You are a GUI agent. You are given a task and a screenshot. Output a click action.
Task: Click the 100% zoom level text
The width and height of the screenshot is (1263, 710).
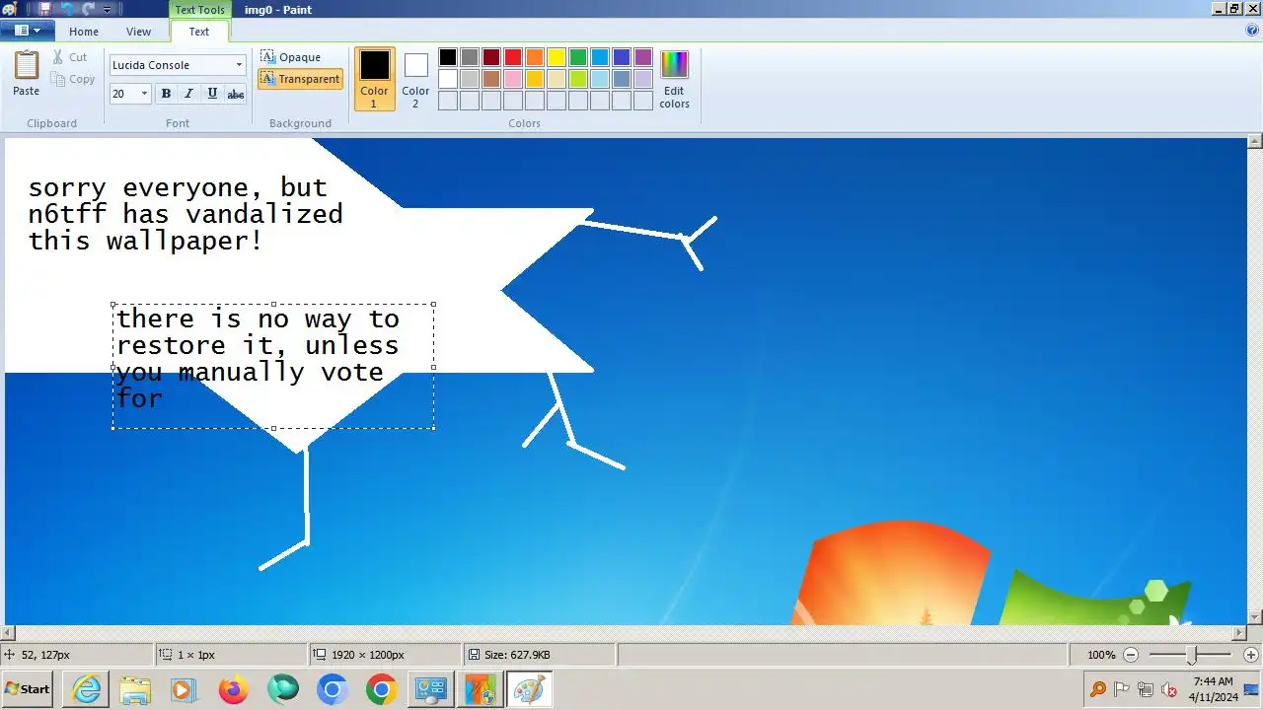click(1101, 655)
